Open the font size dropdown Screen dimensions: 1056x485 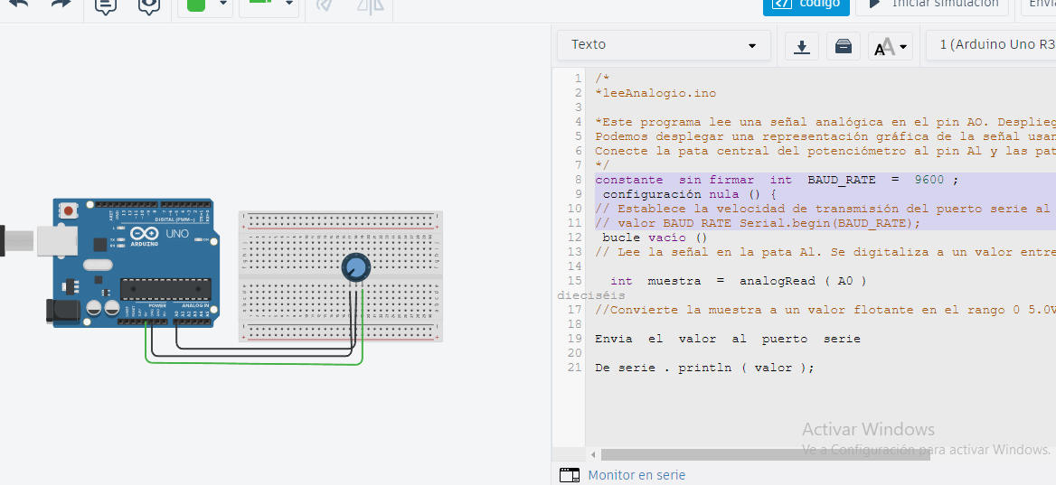pos(890,46)
